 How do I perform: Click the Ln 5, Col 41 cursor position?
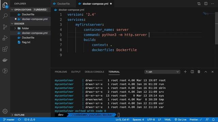point(123,120)
